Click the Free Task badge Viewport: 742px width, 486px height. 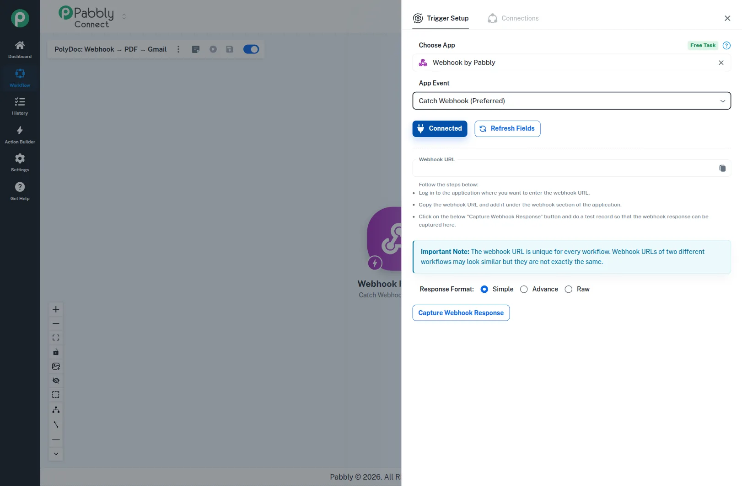coord(703,45)
